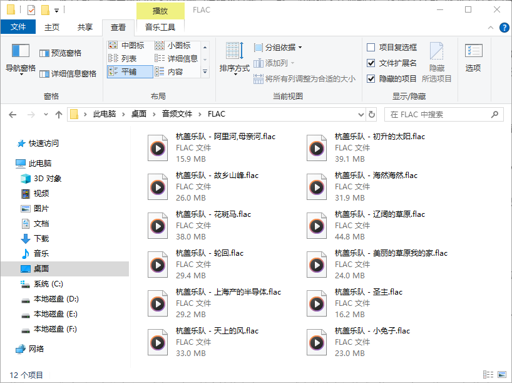Image resolution: width=512 pixels, height=383 pixels.
Task: Switch to the 主页 ribbon tab
Action: (x=54, y=27)
